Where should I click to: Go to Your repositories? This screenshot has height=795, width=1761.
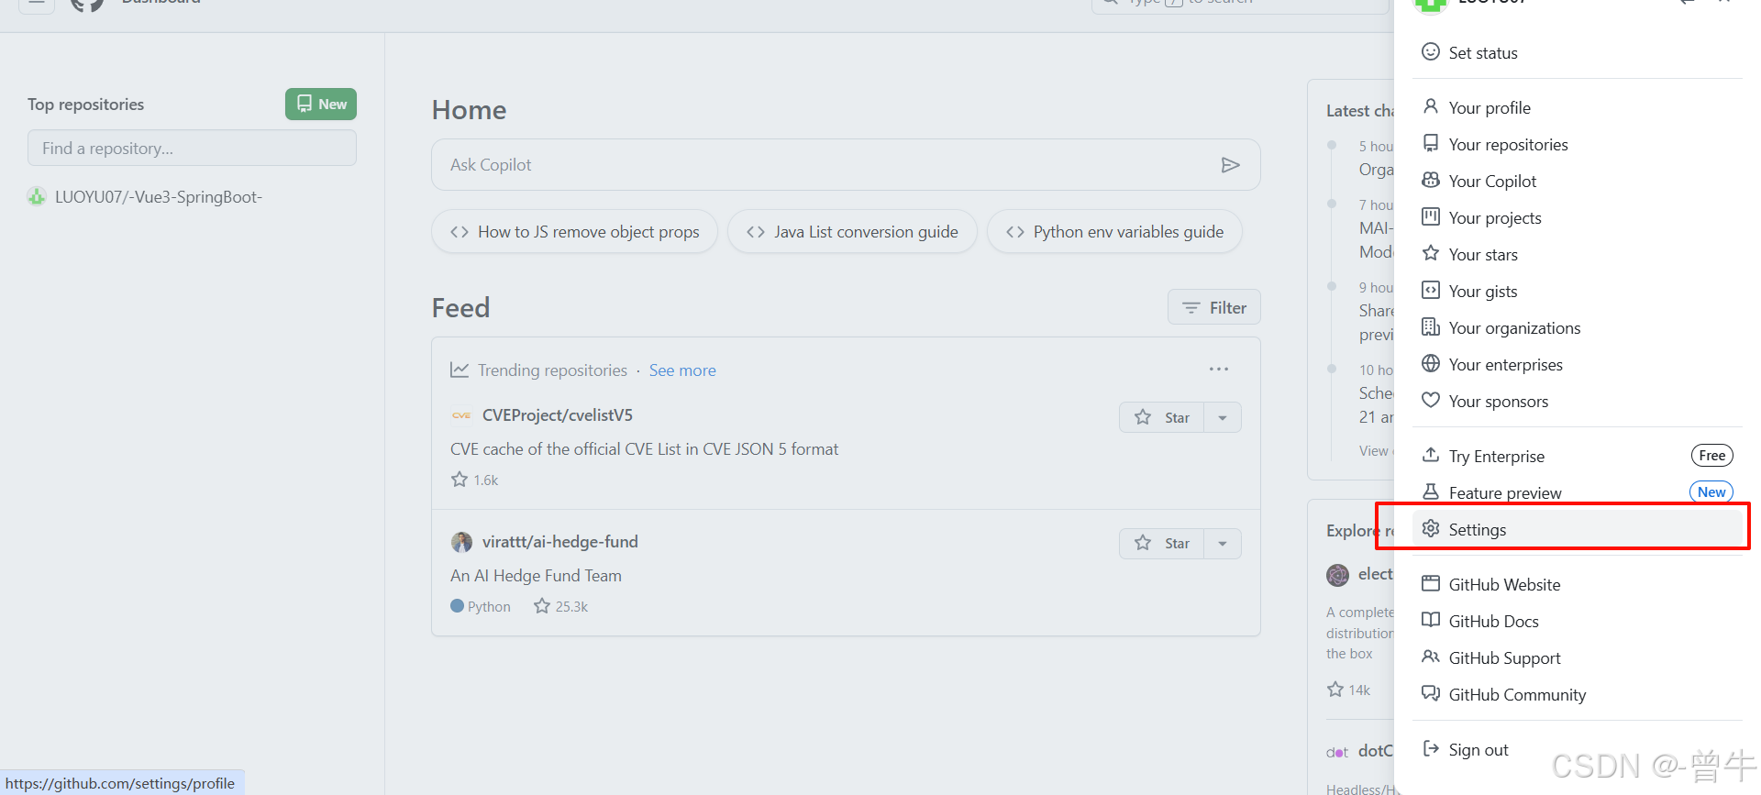pyautogui.click(x=1577, y=144)
